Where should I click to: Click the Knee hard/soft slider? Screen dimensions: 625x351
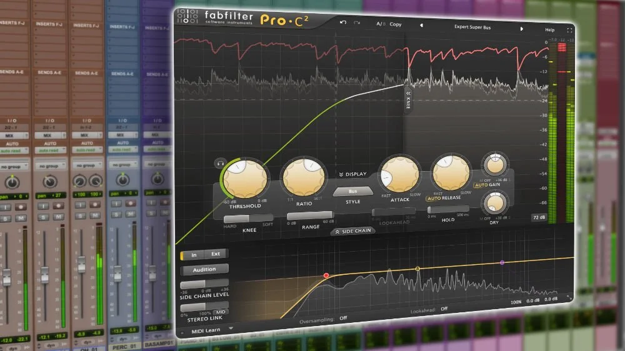pos(248,219)
